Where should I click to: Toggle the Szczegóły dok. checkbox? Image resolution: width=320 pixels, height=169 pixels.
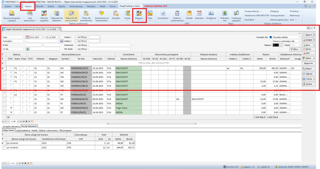(271, 37)
